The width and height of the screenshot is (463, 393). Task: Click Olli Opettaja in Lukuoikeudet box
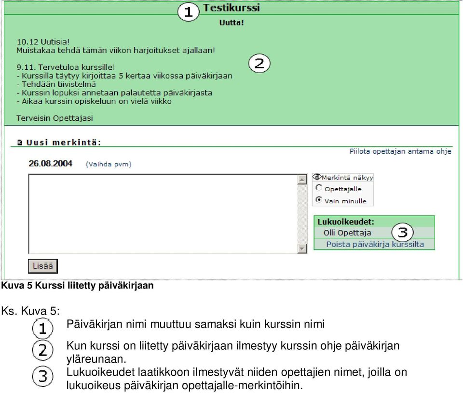(347, 233)
